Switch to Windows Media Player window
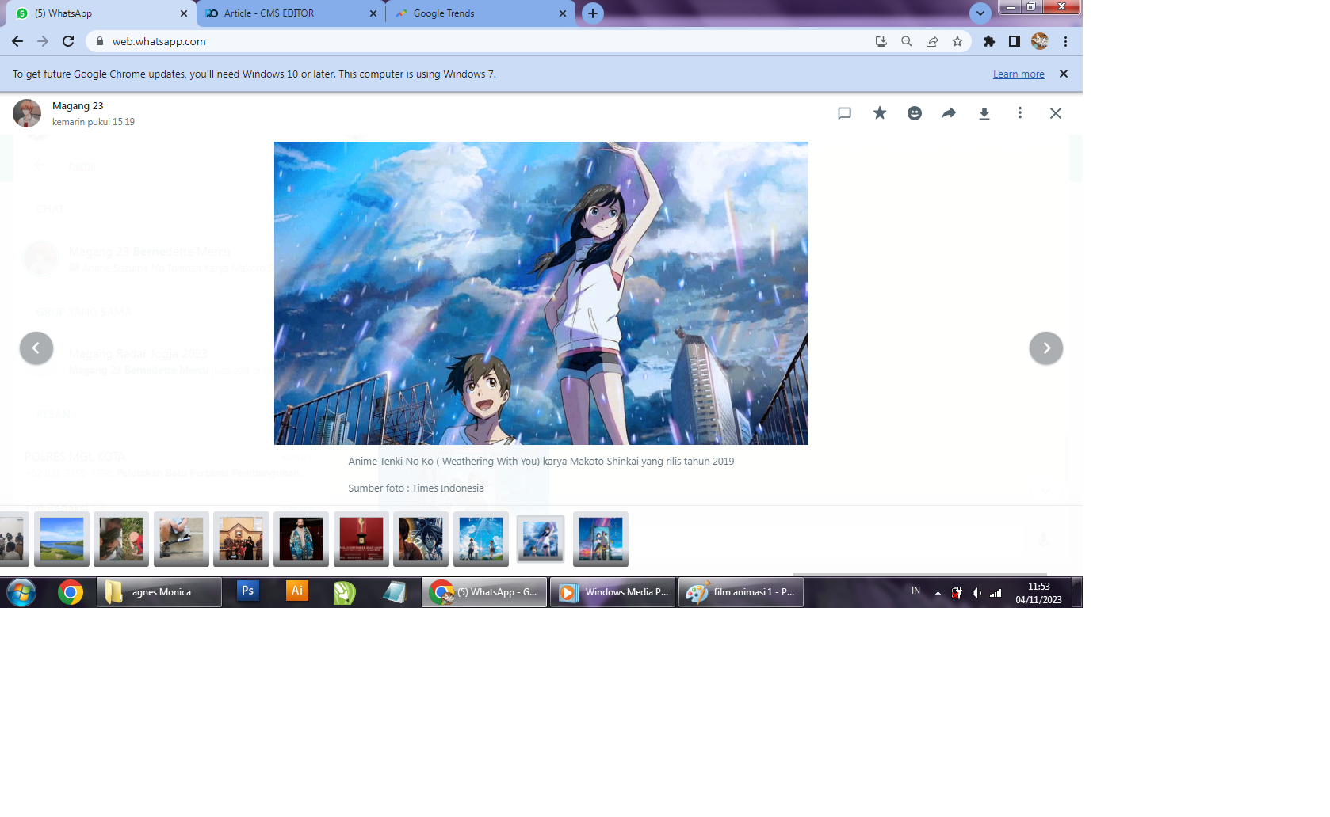This screenshot has width=1330, height=817. (613, 592)
